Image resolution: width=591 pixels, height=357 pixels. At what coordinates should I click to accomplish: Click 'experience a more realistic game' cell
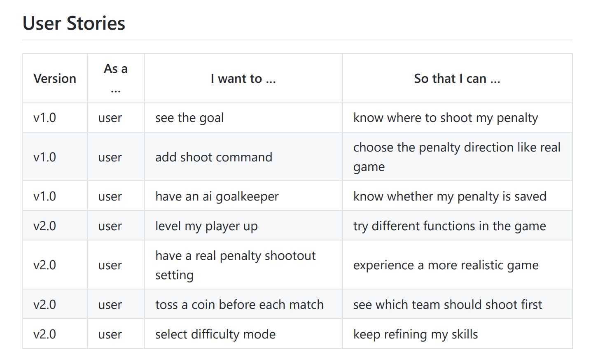(457, 265)
